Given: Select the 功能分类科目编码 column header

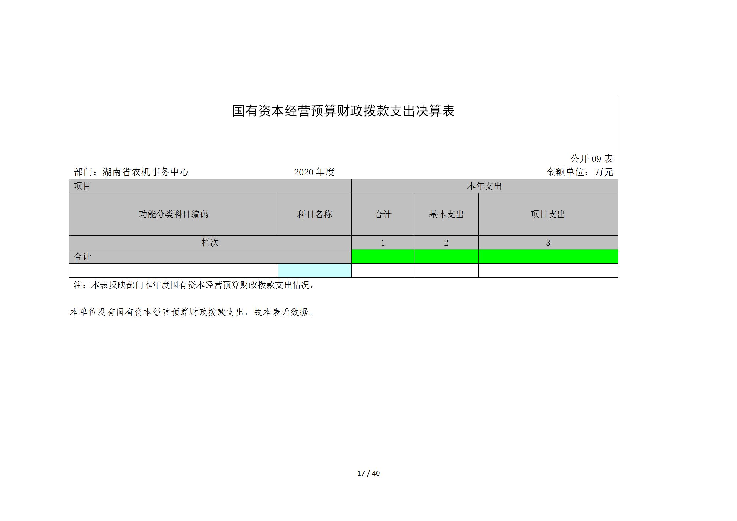Looking at the screenshot, I should pos(173,214).
